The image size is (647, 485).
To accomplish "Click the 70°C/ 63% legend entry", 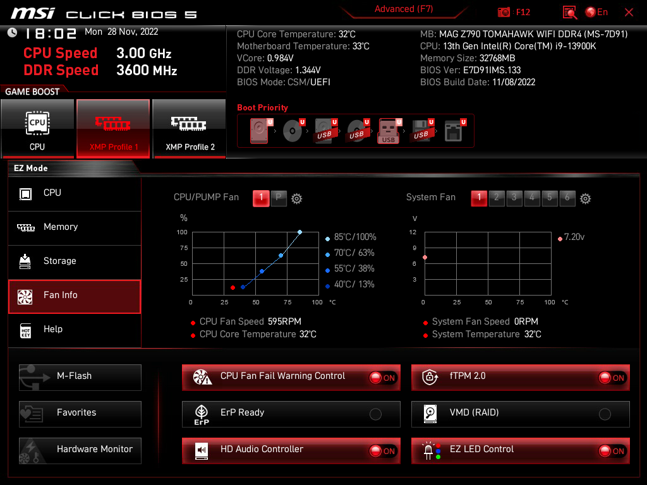I will tap(350, 253).
